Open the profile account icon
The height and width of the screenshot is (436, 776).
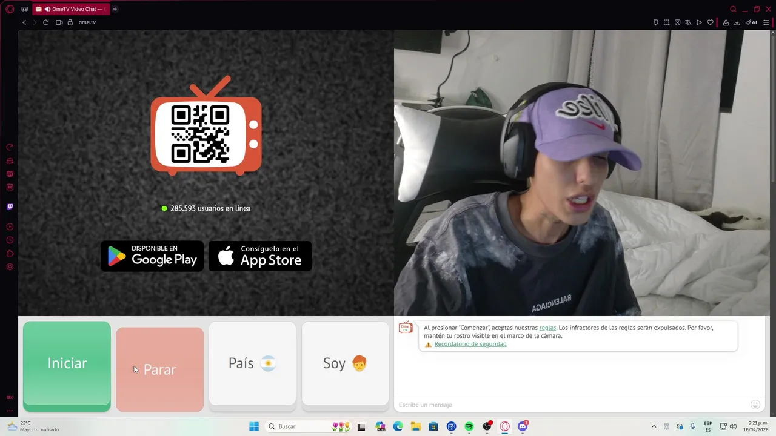coord(726,22)
